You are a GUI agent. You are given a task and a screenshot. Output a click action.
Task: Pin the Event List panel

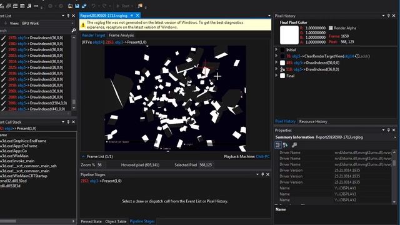point(68,16)
